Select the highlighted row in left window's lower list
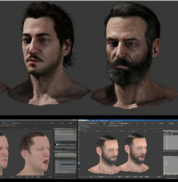The height and width of the screenshot is (182, 178). 65,154
